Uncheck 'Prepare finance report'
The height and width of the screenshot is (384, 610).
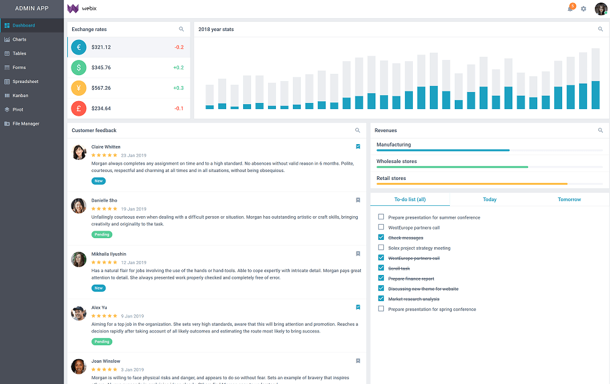tap(381, 278)
